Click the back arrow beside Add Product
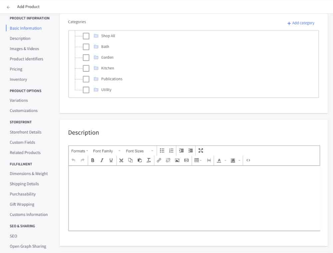333x253 pixels. coord(8,7)
